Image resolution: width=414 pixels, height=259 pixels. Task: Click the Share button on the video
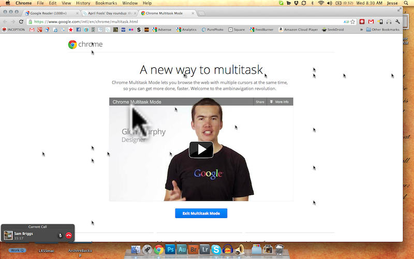260,102
